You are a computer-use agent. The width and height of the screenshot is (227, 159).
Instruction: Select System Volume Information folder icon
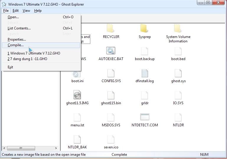178,28
